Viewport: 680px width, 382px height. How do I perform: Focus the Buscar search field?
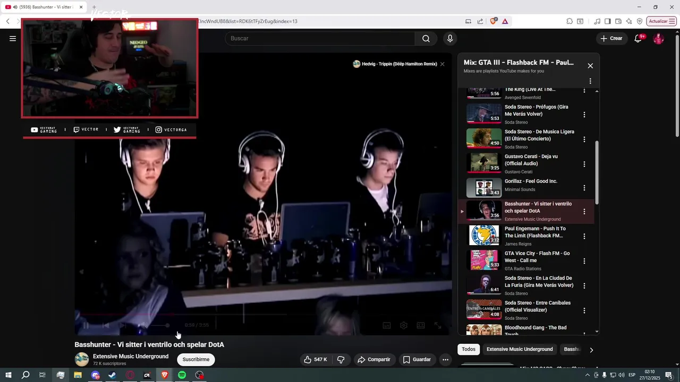(x=320, y=38)
